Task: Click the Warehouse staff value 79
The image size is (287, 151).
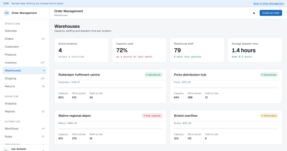Action: (x=177, y=50)
